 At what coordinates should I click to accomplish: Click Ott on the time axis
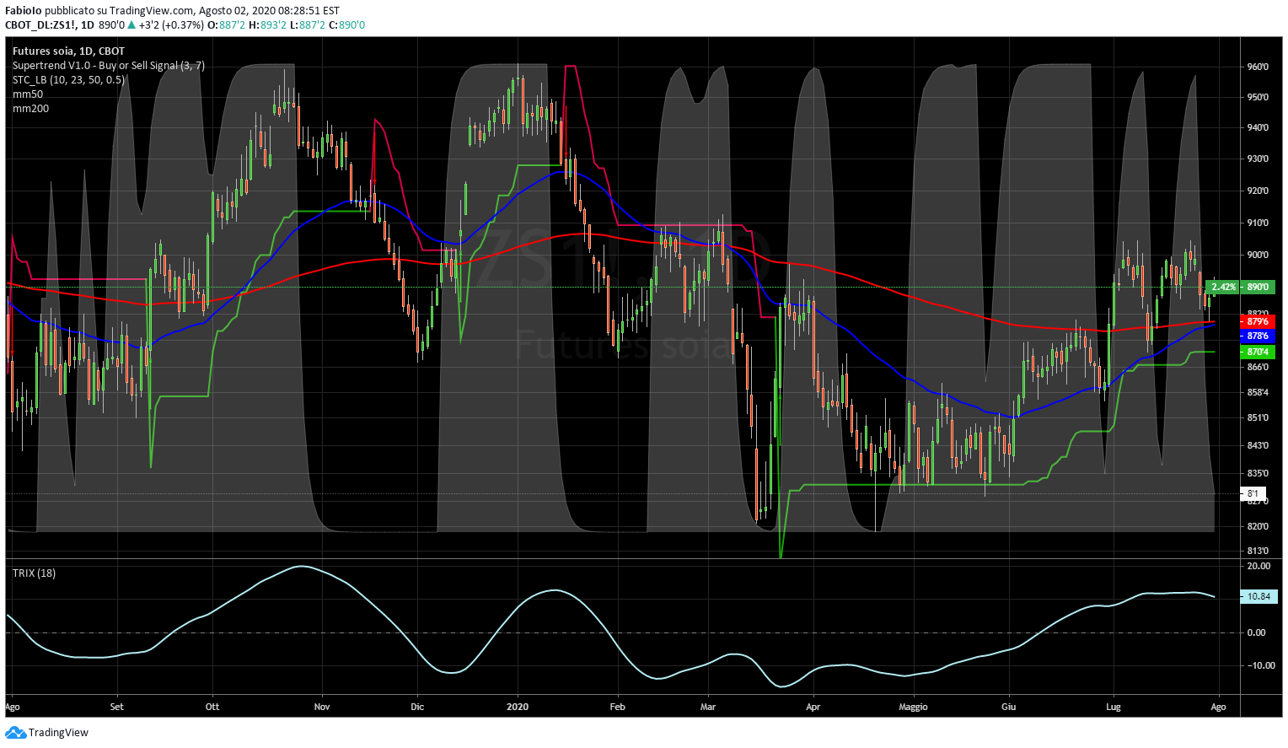(212, 707)
